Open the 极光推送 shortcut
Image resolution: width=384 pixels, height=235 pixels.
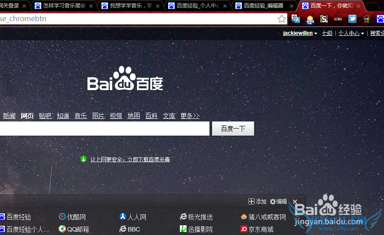196,216
